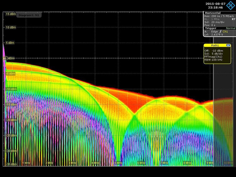
Task: Select the Diagram1: M1 tab
Action: pyautogui.click(x=28, y=15)
